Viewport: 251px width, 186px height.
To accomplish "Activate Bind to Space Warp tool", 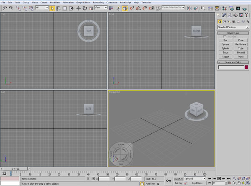I will click(x=31, y=8).
